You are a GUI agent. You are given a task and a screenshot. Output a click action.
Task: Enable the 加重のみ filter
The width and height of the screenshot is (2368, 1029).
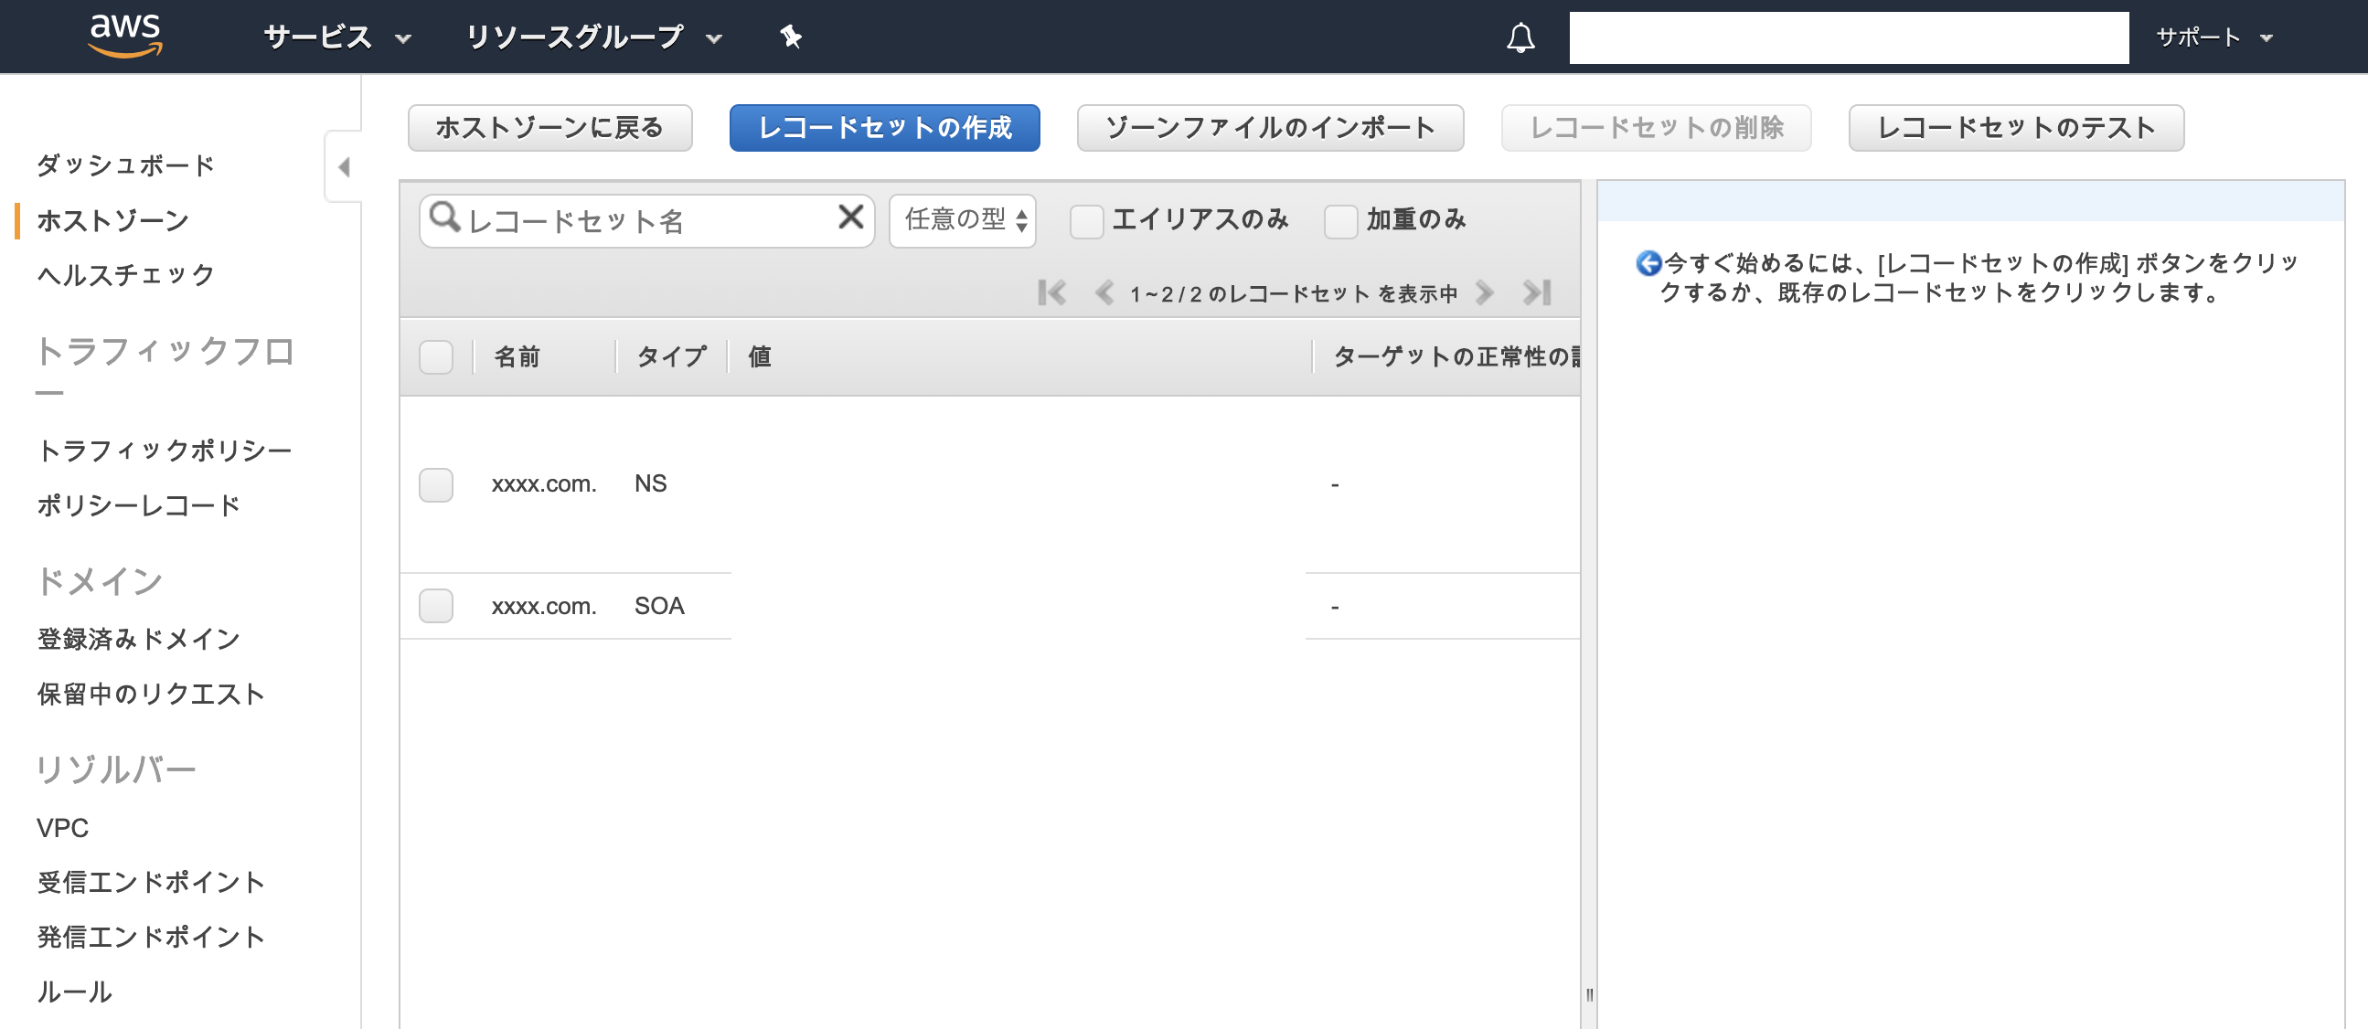click(1340, 219)
